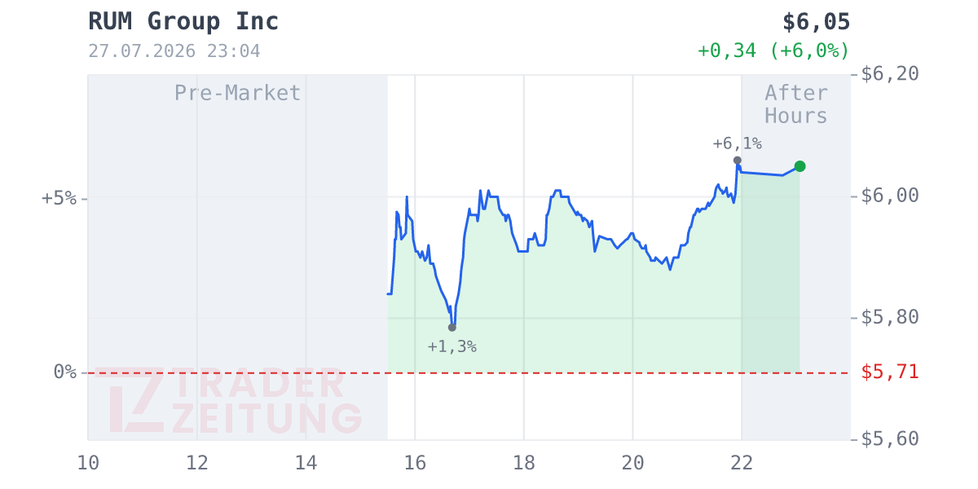Image resolution: width=978 pixels, height=489 pixels.
Task: Click the red $5,71 previous close label
Action: pos(890,372)
